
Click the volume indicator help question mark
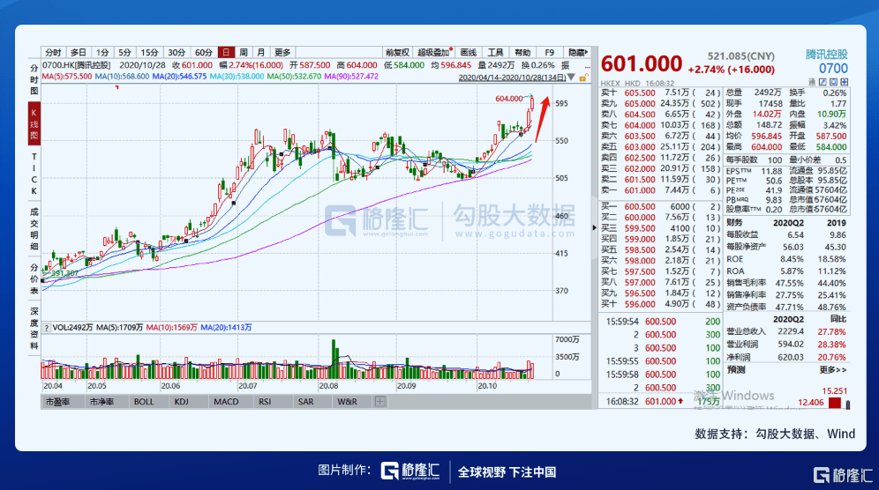pyautogui.click(x=46, y=328)
